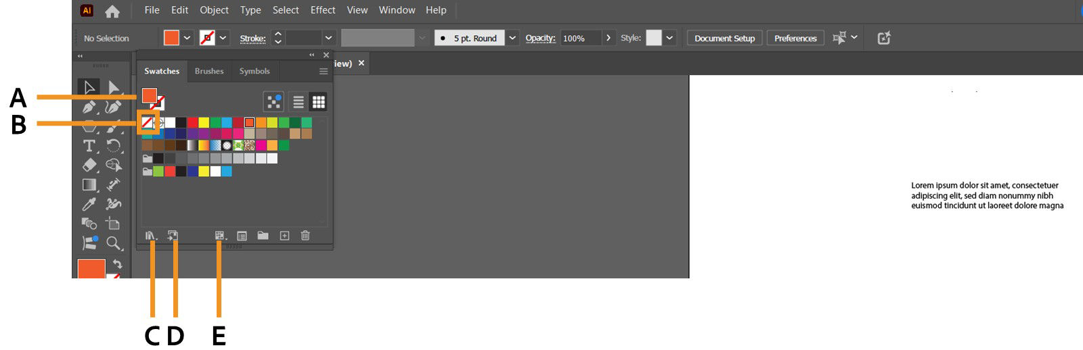Activate the Zoom magnifier tool
The width and height of the screenshot is (1083, 350).
114,243
